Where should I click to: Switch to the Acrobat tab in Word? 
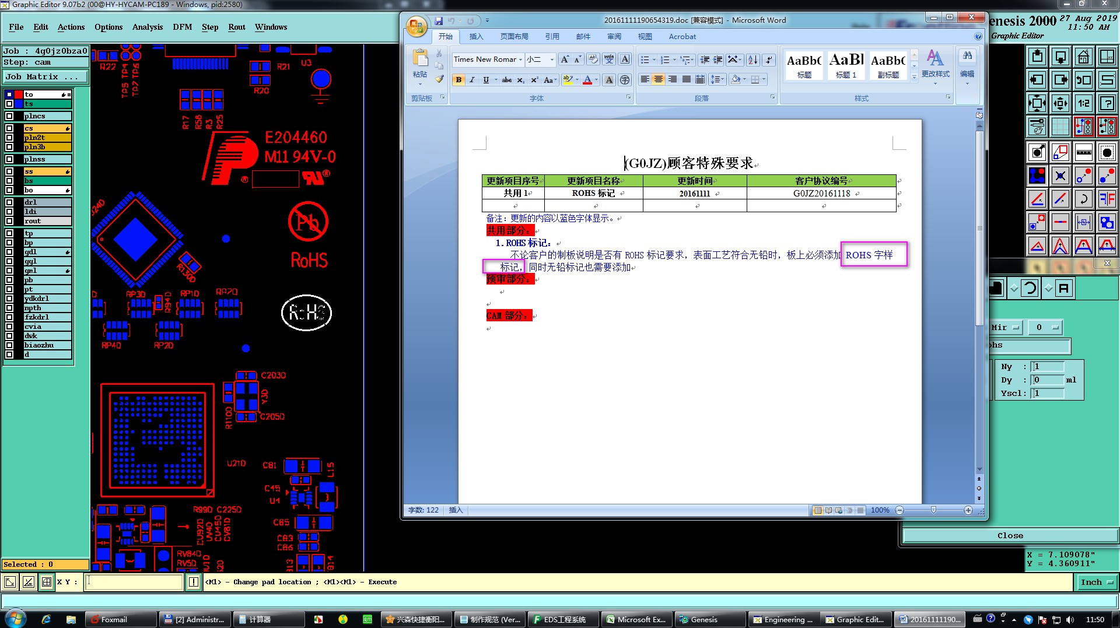pos(682,36)
